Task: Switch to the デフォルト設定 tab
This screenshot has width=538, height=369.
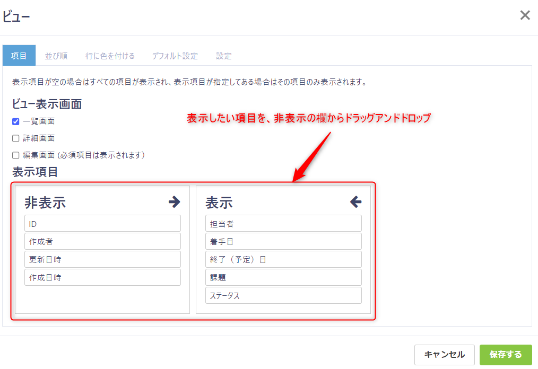Action: tap(175, 56)
